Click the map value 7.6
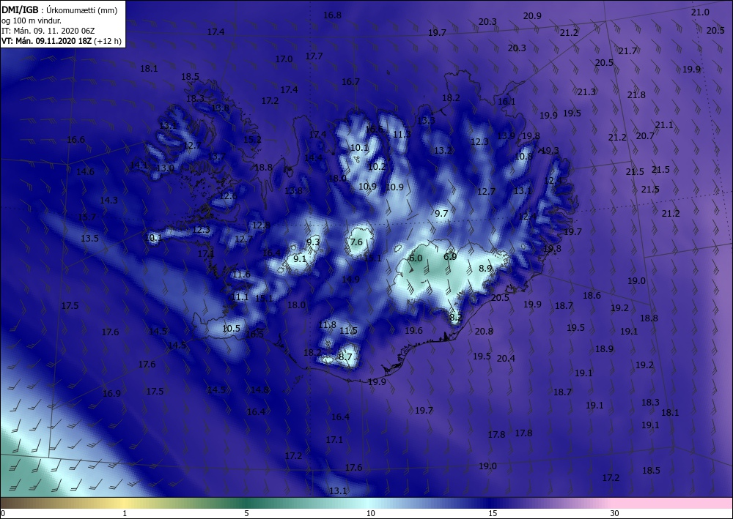The height and width of the screenshot is (519, 733). [x=356, y=242]
